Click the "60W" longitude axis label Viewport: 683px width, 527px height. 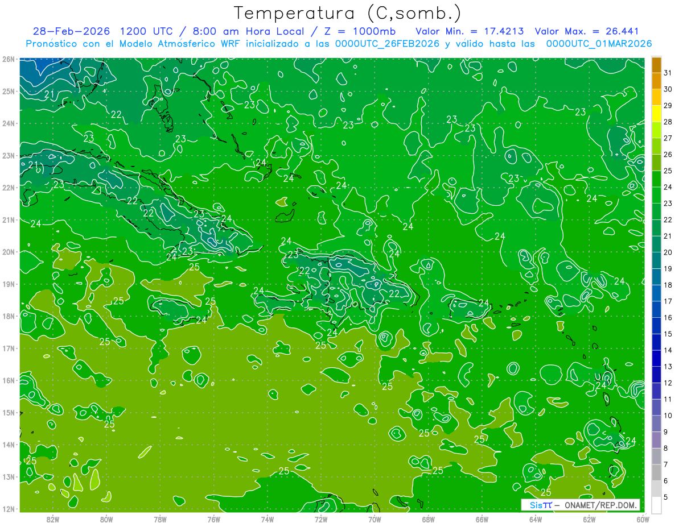click(x=643, y=518)
